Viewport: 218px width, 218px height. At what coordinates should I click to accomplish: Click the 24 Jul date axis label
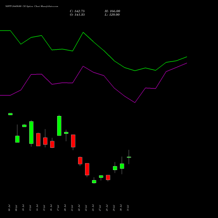(93, 208)
